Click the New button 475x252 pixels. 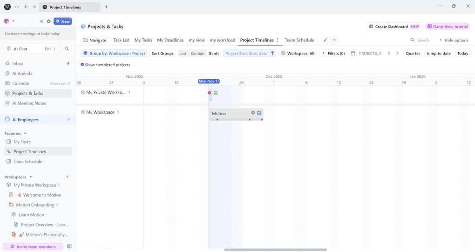pos(63,21)
